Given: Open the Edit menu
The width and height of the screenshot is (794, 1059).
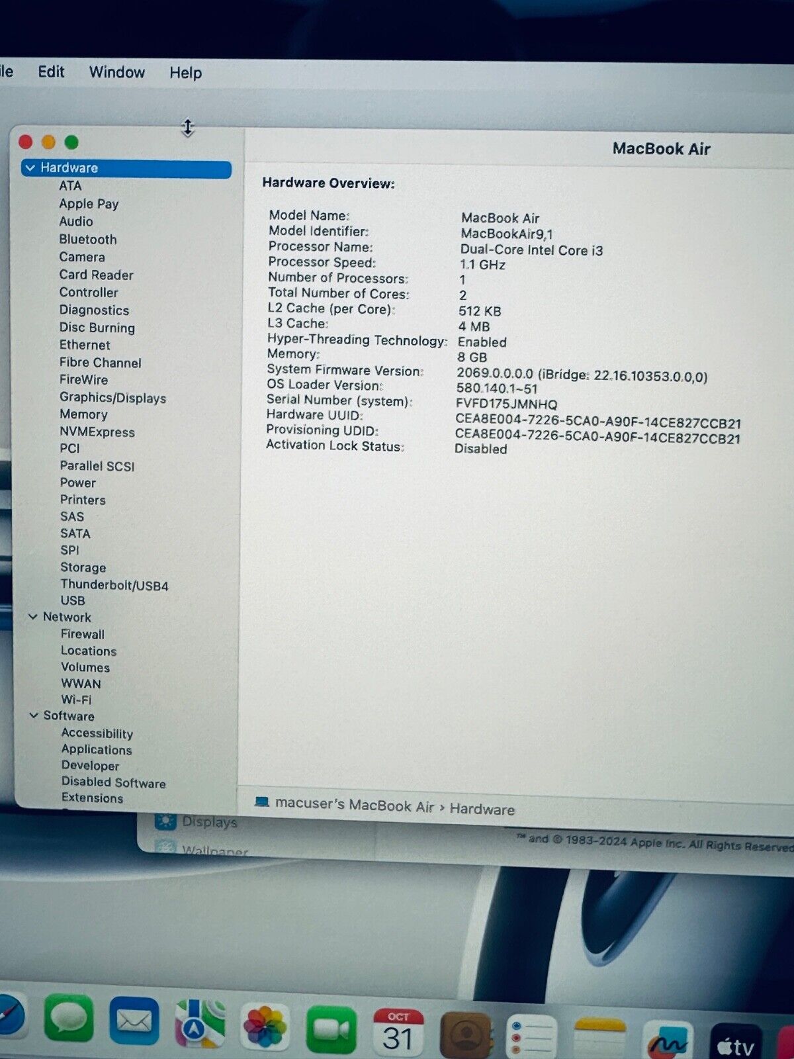Looking at the screenshot, I should 51,71.
